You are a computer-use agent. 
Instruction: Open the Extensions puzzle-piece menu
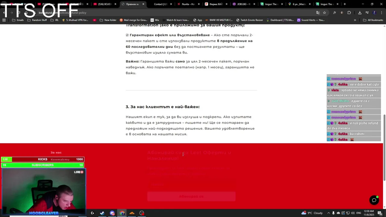click(349, 13)
